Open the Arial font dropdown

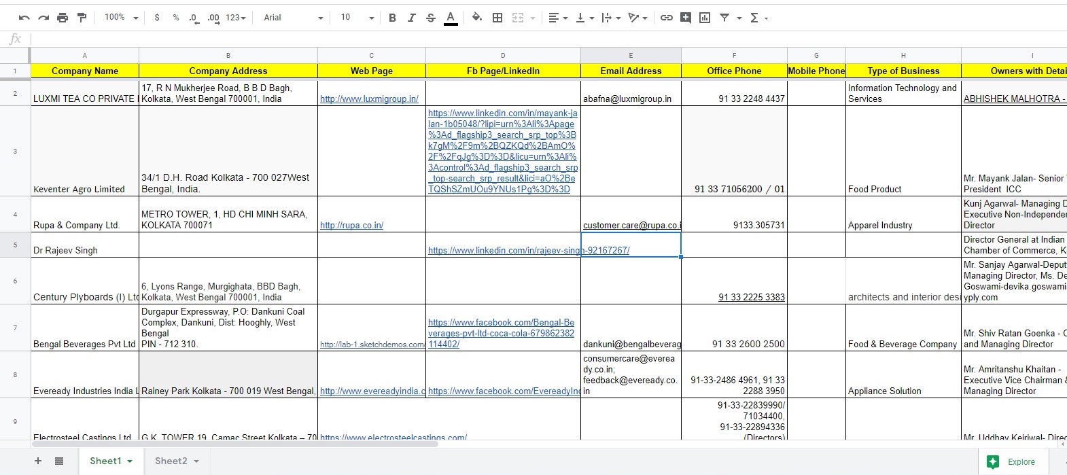point(293,18)
